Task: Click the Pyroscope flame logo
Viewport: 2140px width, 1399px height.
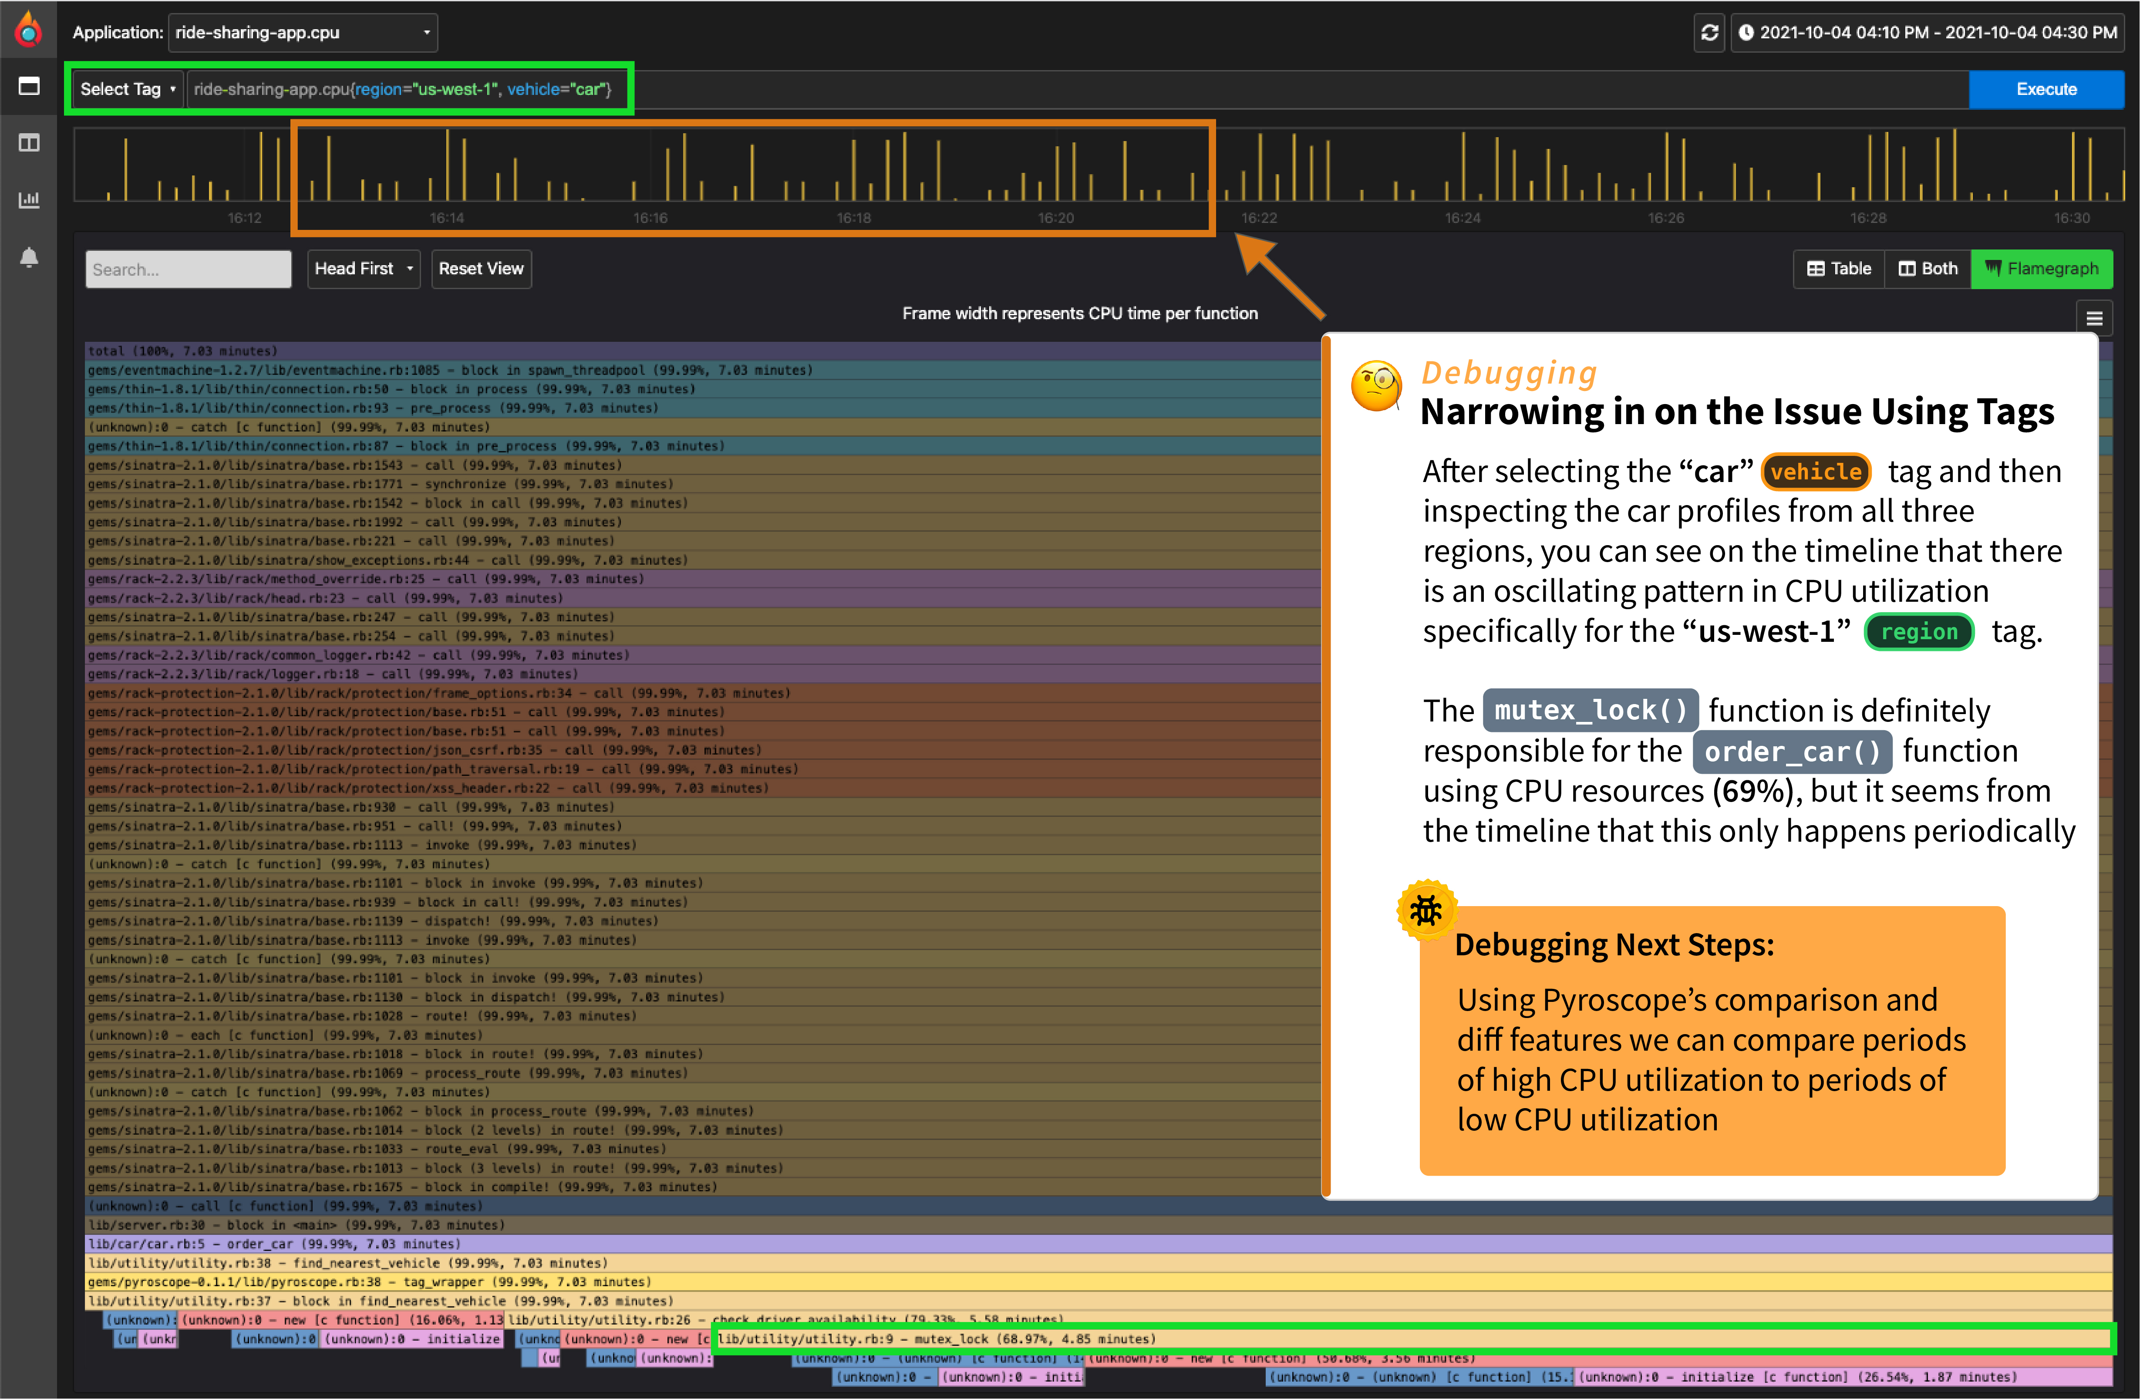Action: click(x=29, y=30)
